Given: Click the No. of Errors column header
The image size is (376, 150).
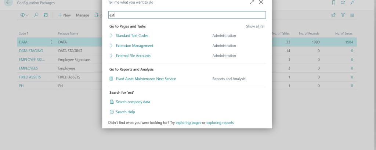Looking at the screenshot, I should (x=344, y=33).
